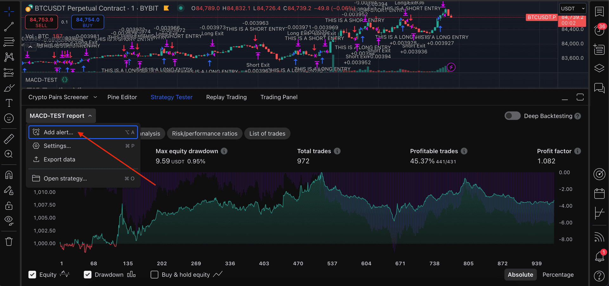Select the trend line drawing tool
Viewport: 609px width, 286px height.
(9, 27)
